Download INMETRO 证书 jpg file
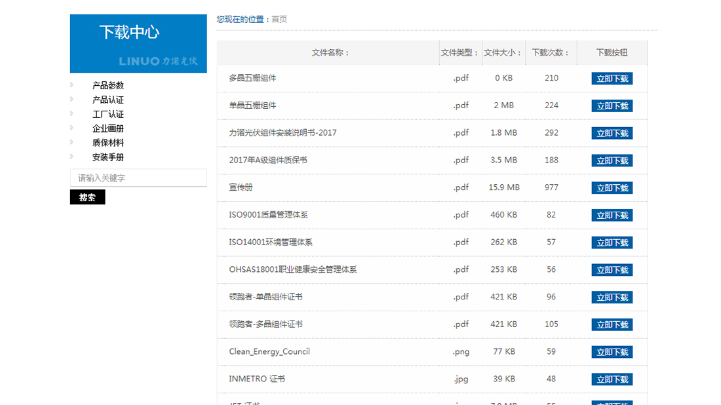This screenshot has height=405, width=721. 612,379
